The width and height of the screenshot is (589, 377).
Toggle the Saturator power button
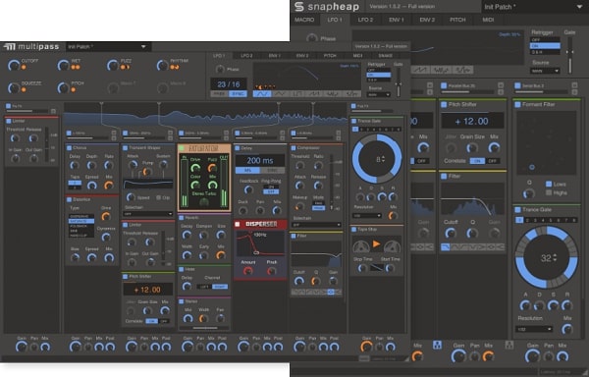(x=182, y=148)
